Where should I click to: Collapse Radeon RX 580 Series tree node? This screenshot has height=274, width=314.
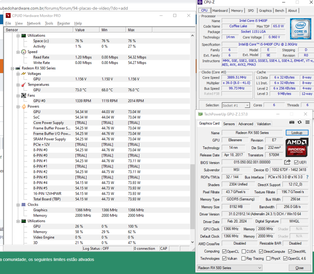(12, 68)
